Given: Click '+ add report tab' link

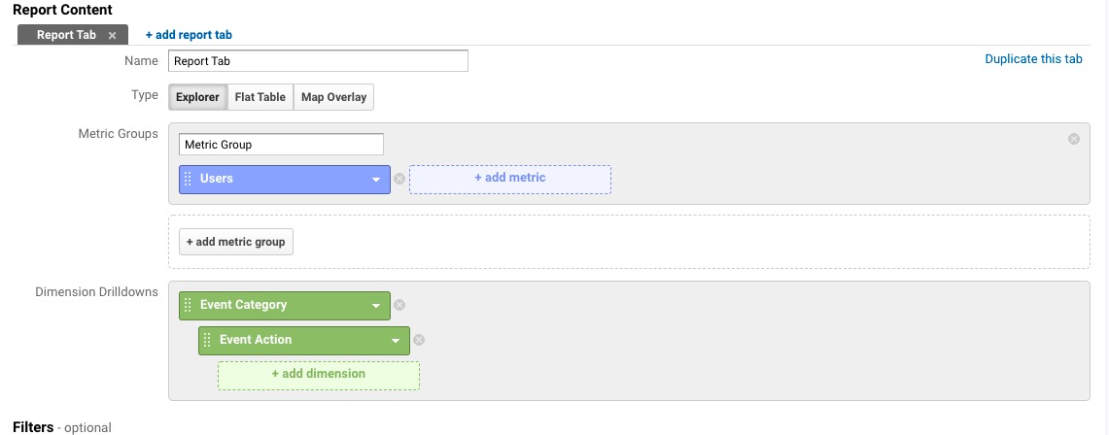Looking at the screenshot, I should 189,35.
